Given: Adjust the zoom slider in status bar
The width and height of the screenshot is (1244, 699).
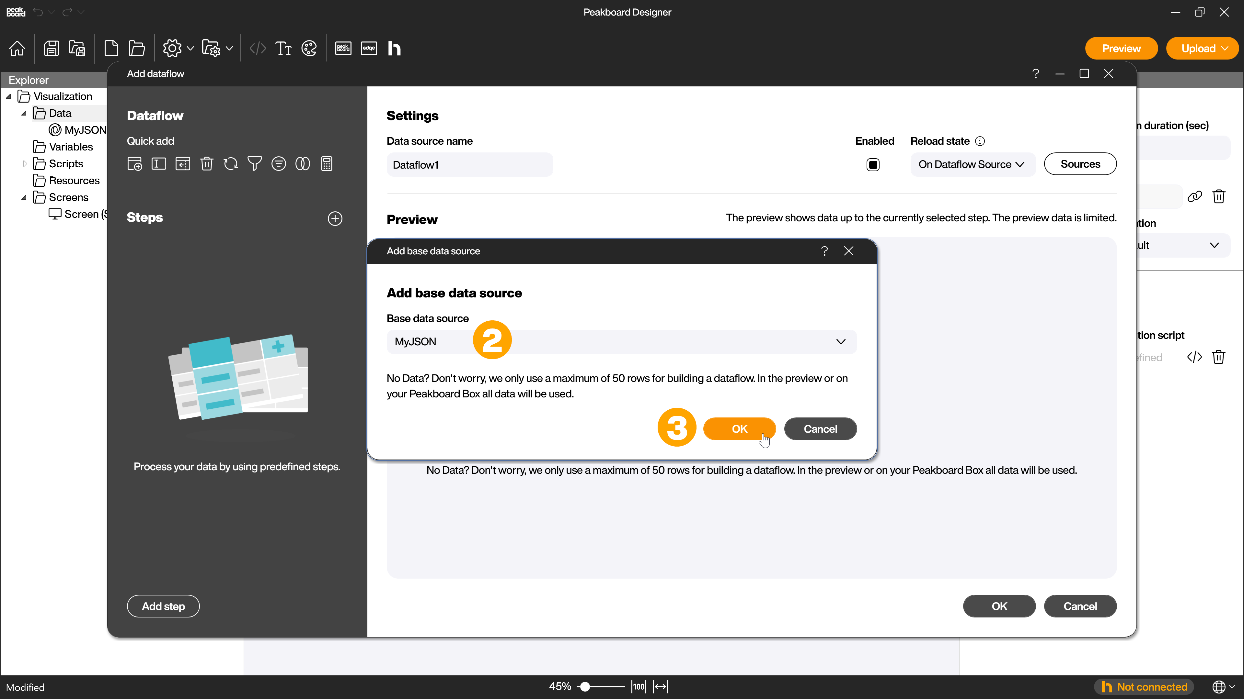Looking at the screenshot, I should pyautogui.click(x=600, y=686).
